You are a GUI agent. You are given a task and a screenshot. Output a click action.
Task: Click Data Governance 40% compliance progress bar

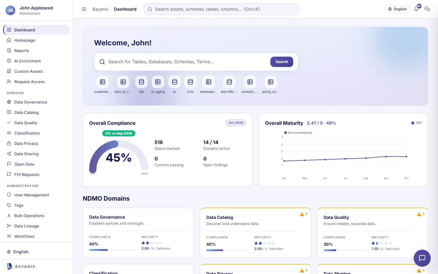pos(112,250)
